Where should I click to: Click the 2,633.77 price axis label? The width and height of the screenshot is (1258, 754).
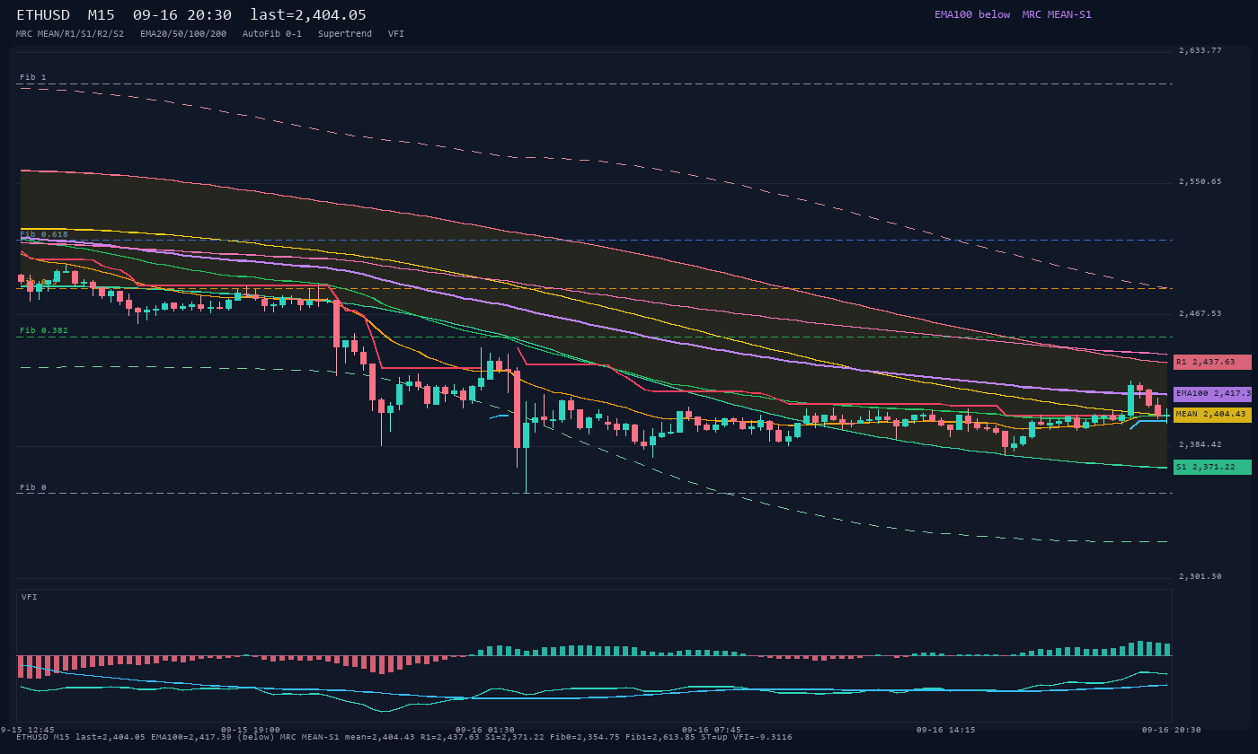coord(1200,50)
